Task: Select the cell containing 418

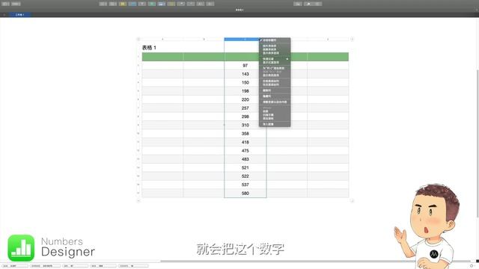Action: tap(245, 143)
